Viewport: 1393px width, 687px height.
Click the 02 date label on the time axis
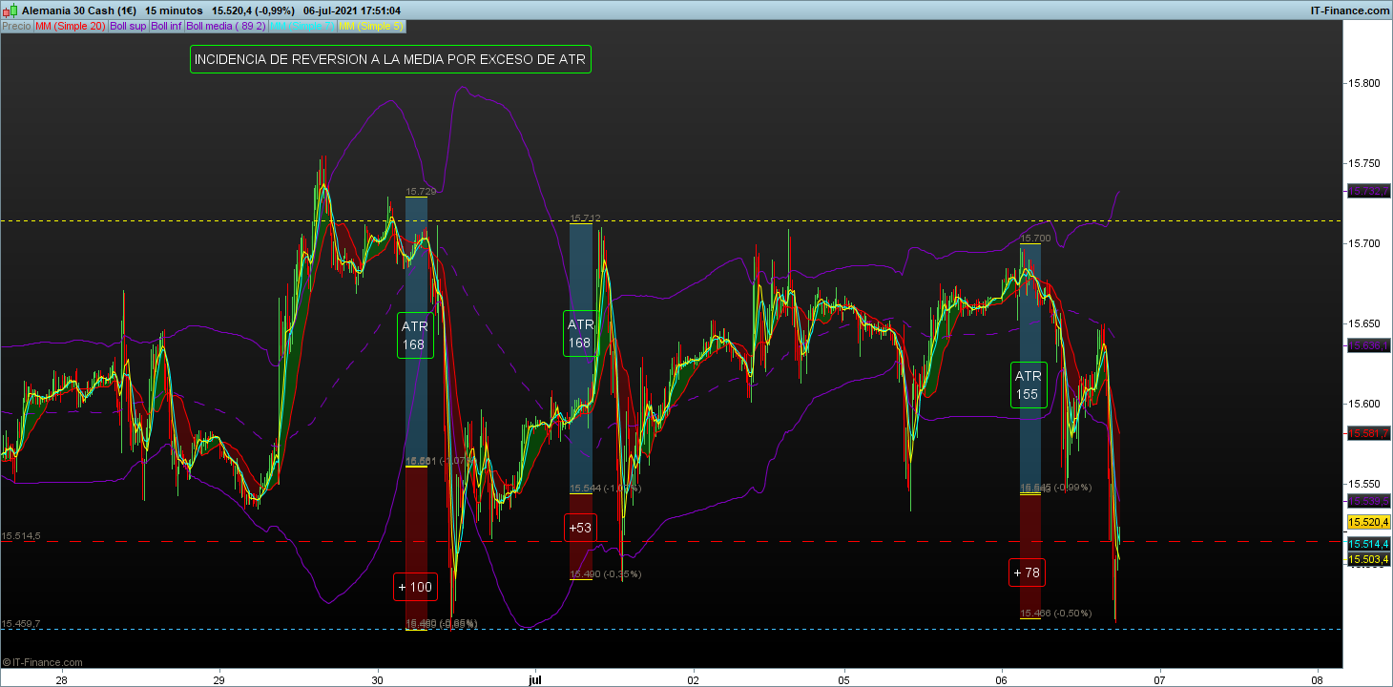click(693, 680)
